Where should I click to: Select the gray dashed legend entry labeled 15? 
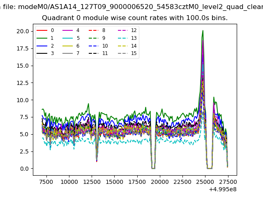pyautogui.click(x=122, y=54)
